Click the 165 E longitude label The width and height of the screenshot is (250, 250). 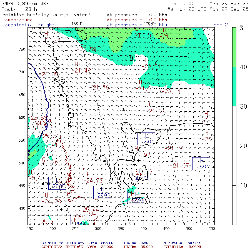(77, 24)
